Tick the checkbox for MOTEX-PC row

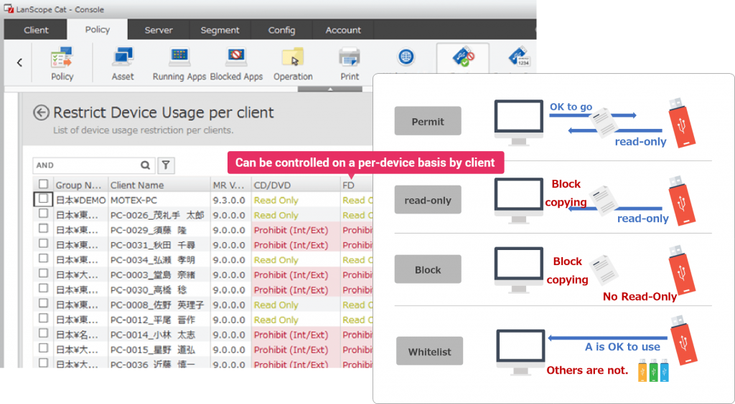(x=44, y=199)
